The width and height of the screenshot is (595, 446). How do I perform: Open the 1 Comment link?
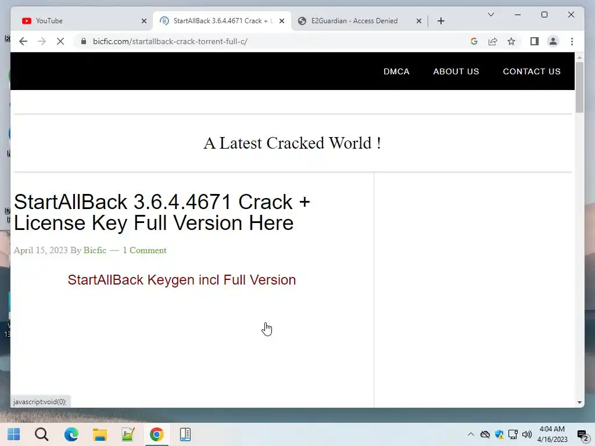click(x=145, y=250)
